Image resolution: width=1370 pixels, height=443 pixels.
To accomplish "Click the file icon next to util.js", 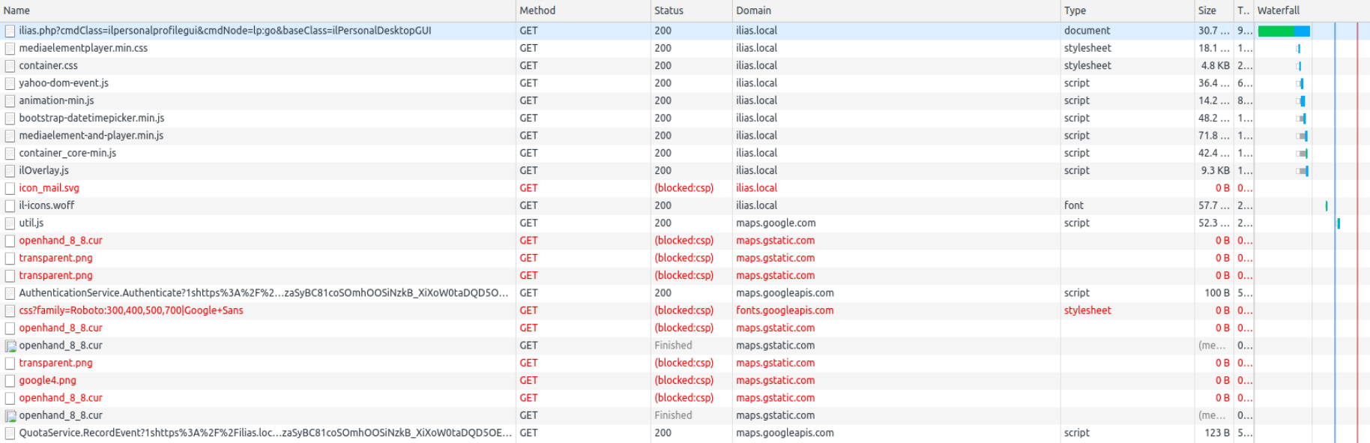I will tap(10, 223).
